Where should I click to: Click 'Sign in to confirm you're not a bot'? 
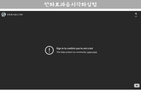click(74, 48)
